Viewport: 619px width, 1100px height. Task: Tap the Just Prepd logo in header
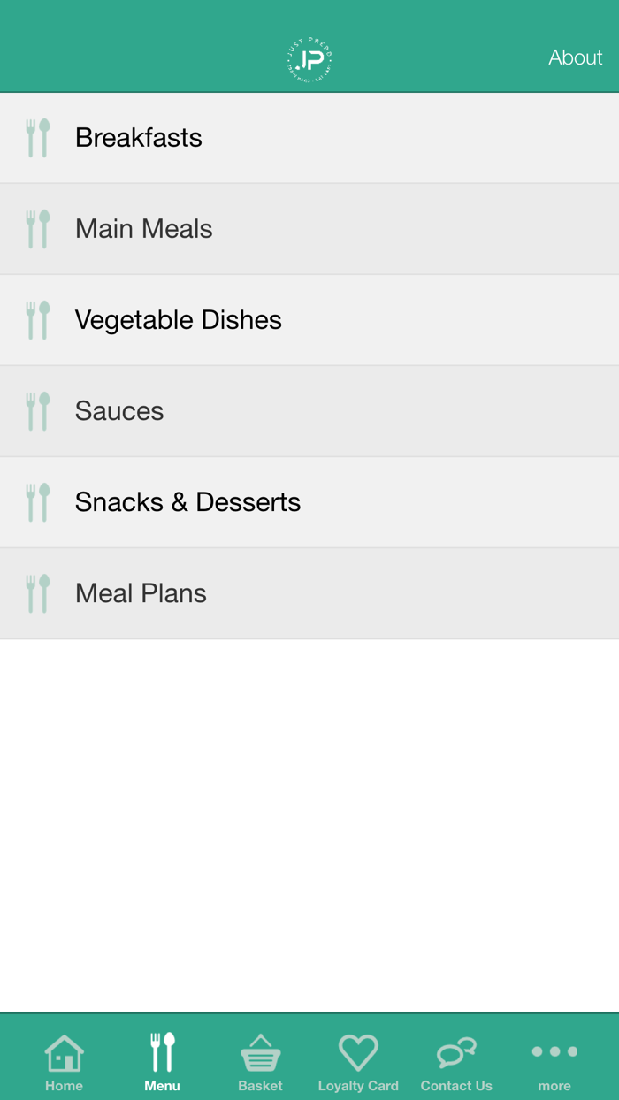tap(309, 59)
